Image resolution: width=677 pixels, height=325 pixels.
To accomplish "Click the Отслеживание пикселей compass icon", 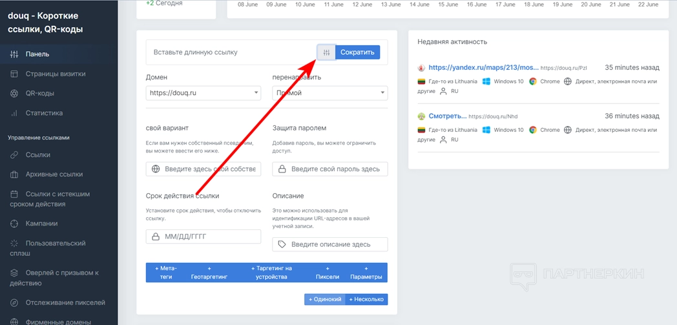I will pos(14,302).
